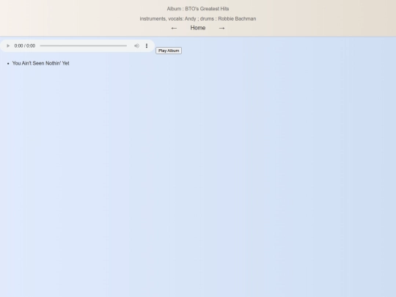396x297 pixels.
Task: Click the 0:00 / 0:00 time display
Action: tap(25, 45)
